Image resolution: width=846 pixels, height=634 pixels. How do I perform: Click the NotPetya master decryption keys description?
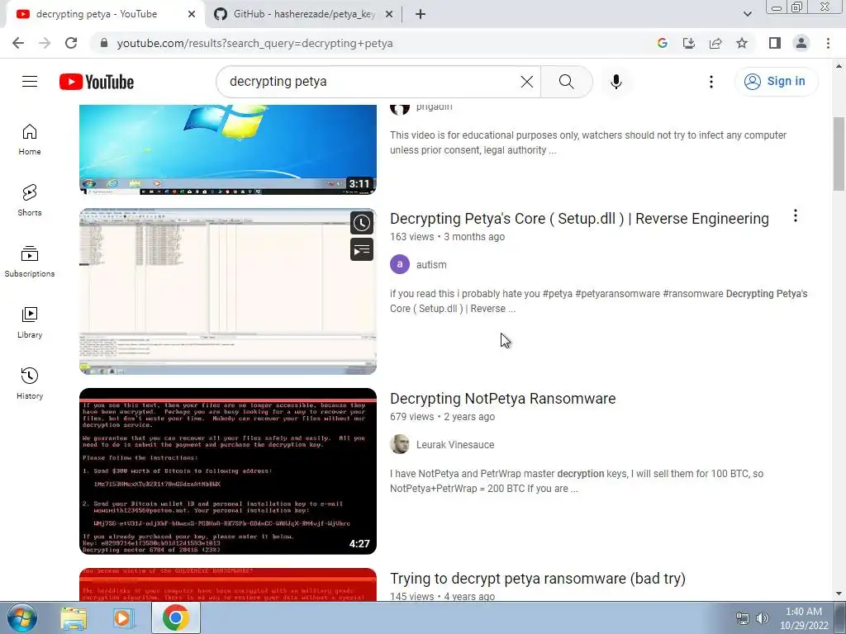click(577, 481)
